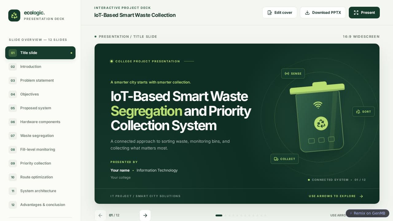The width and height of the screenshot is (393, 221).
Task: Show the Route optimization slide
Action: click(x=40, y=177)
